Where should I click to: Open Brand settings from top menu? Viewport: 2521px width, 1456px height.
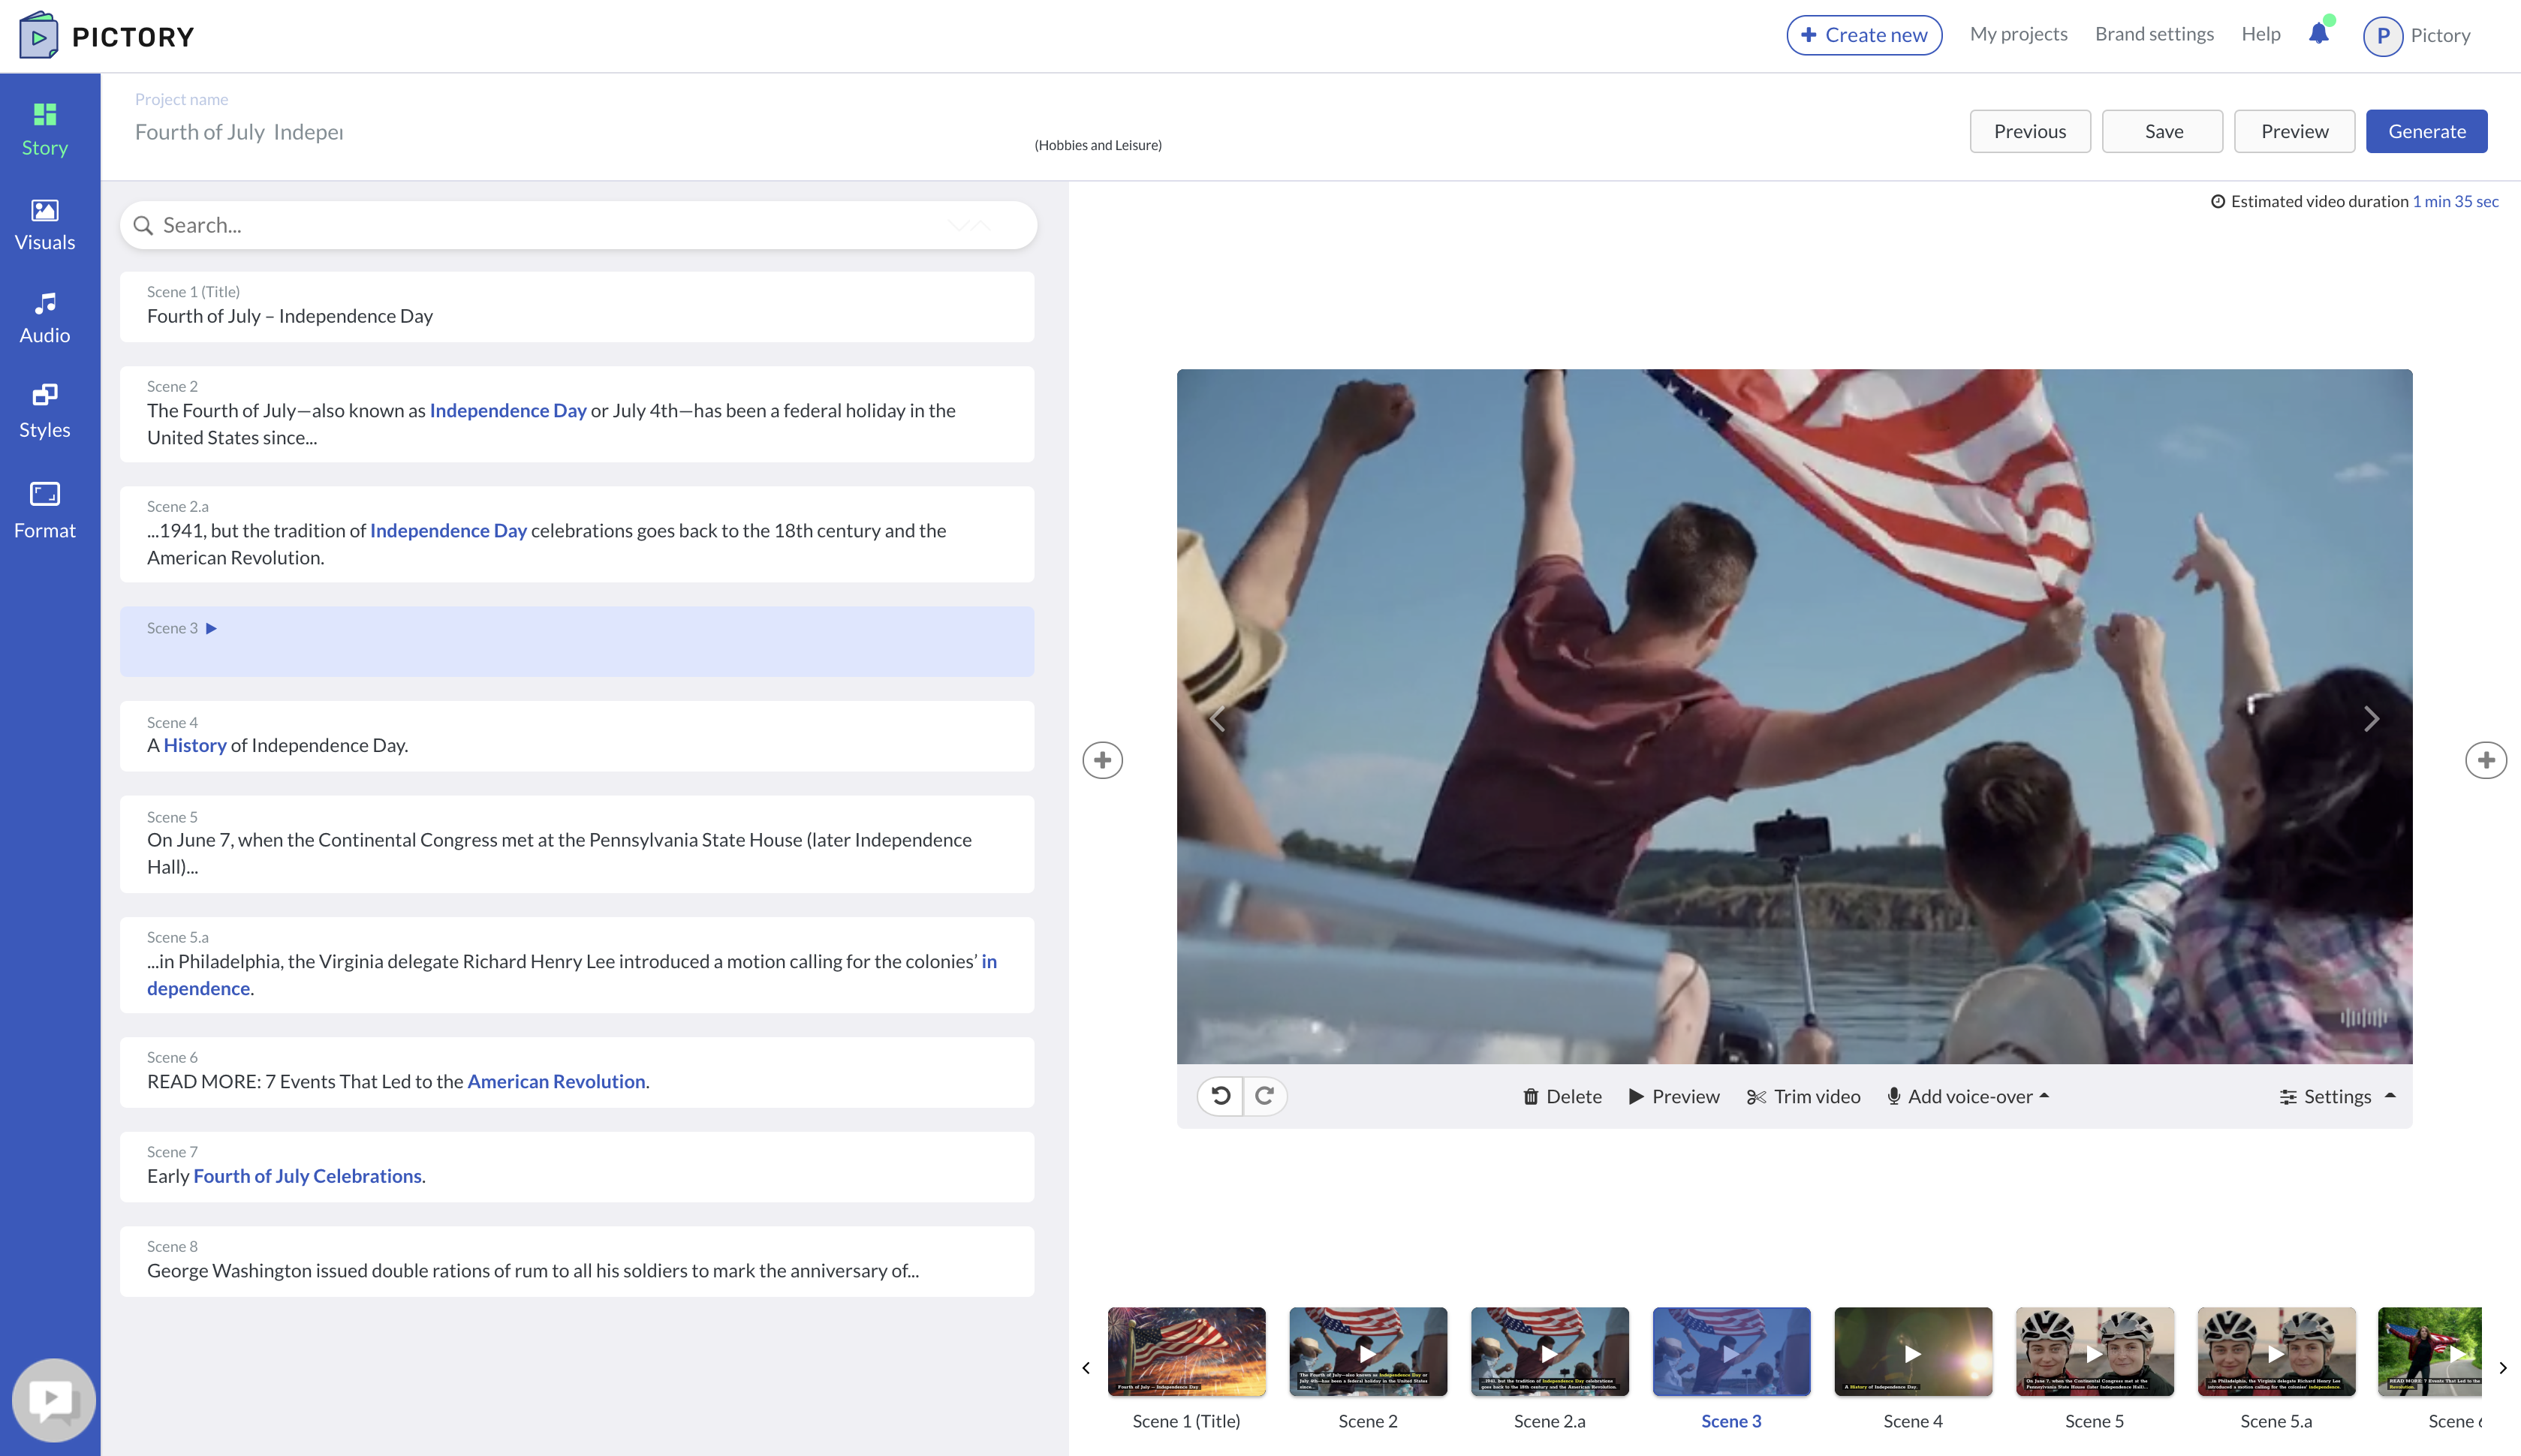point(2154,34)
